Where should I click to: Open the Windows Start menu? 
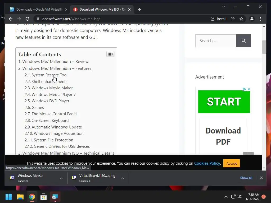coord(8,197)
